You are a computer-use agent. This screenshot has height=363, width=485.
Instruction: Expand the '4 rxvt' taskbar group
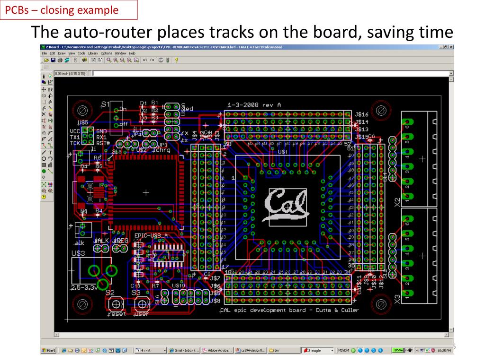tap(164, 350)
